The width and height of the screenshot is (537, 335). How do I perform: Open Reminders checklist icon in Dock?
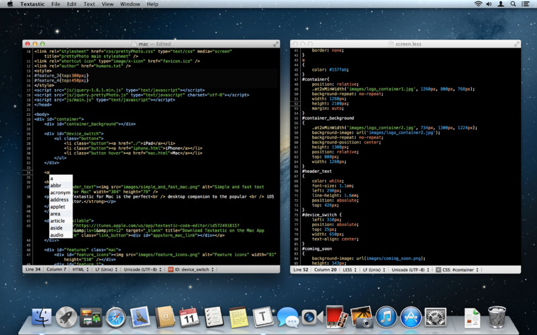214,317
